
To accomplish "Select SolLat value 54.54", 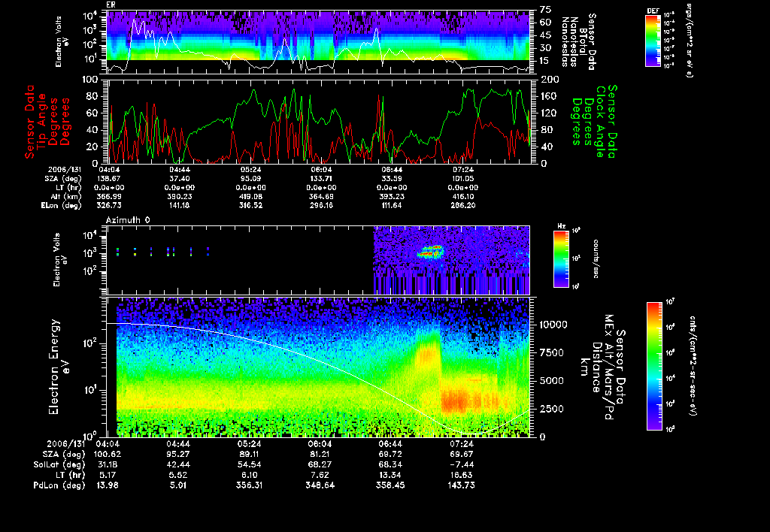I will [249, 464].
